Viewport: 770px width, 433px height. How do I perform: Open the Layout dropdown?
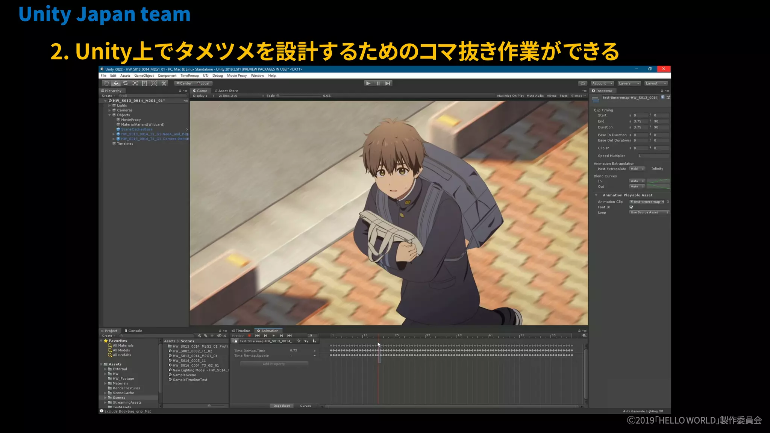pos(656,83)
